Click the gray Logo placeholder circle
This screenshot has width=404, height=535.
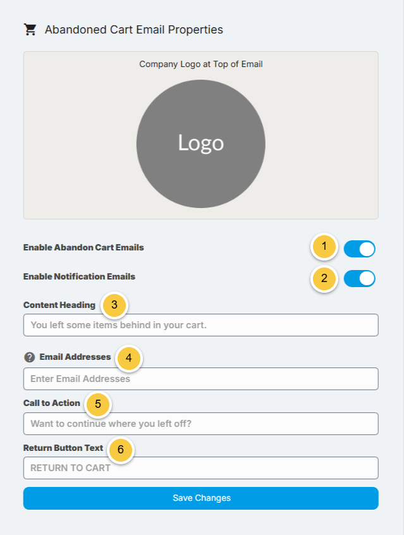201,144
